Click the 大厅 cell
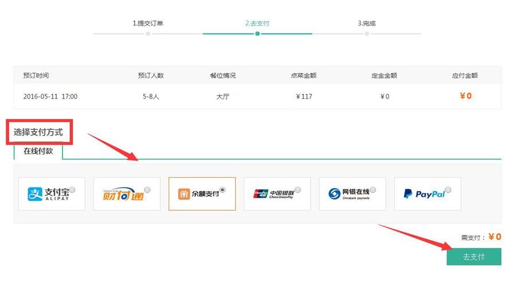 (x=223, y=97)
